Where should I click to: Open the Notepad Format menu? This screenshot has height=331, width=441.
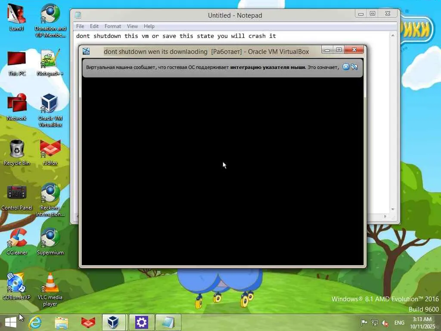(112, 26)
